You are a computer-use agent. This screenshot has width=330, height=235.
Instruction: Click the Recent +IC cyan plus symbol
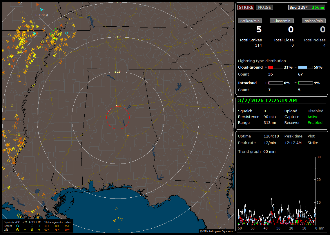tap(39, 226)
